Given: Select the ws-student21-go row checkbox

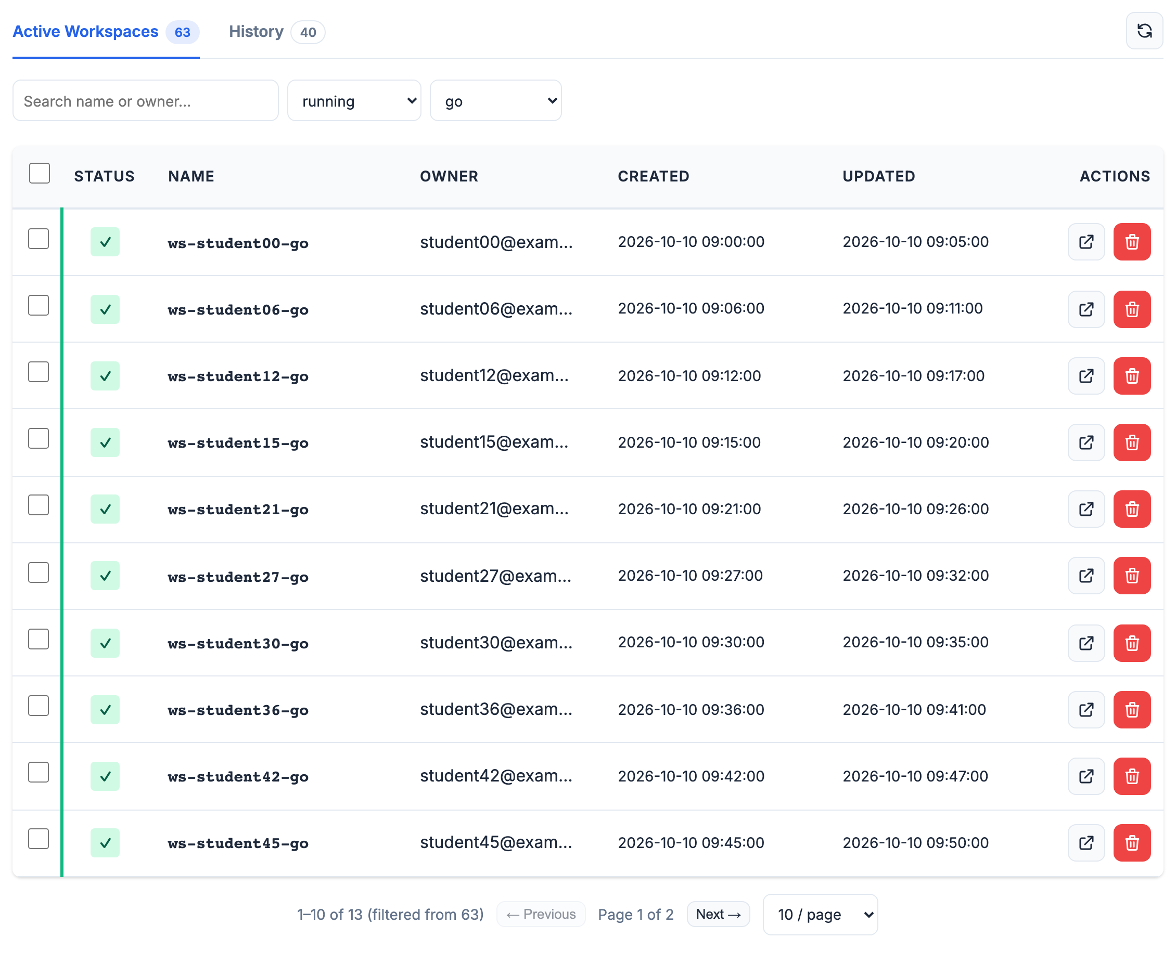Looking at the screenshot, I should click(x=39, y=505).
